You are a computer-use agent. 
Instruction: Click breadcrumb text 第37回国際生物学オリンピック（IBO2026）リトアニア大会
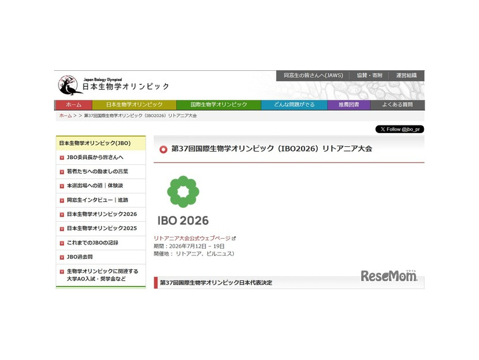[x=140, y=116]
